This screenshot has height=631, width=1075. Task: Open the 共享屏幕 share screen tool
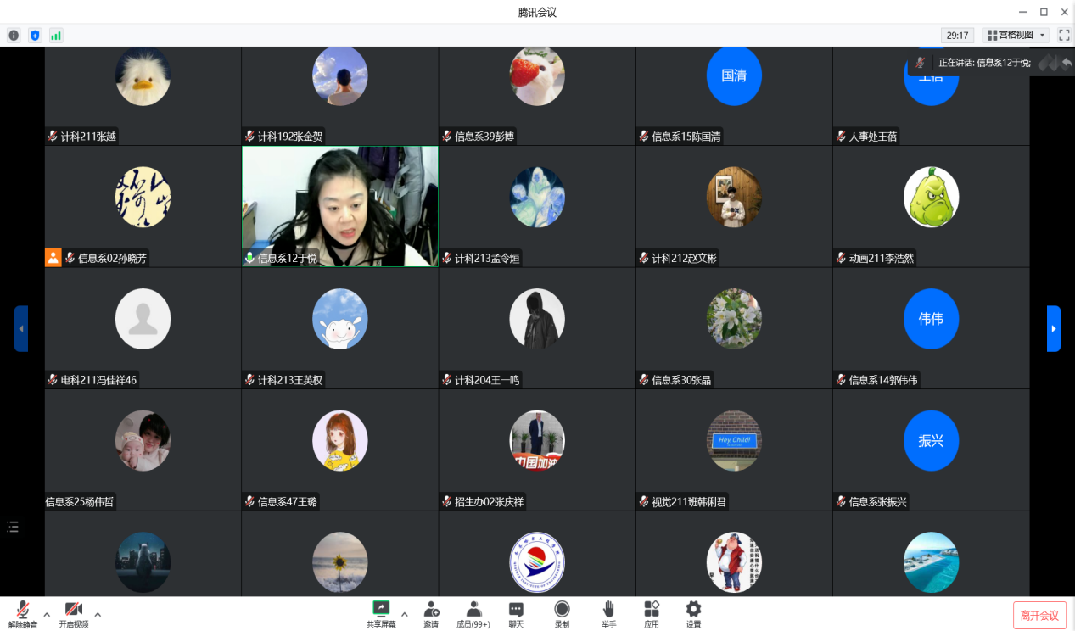pos(381,609)
